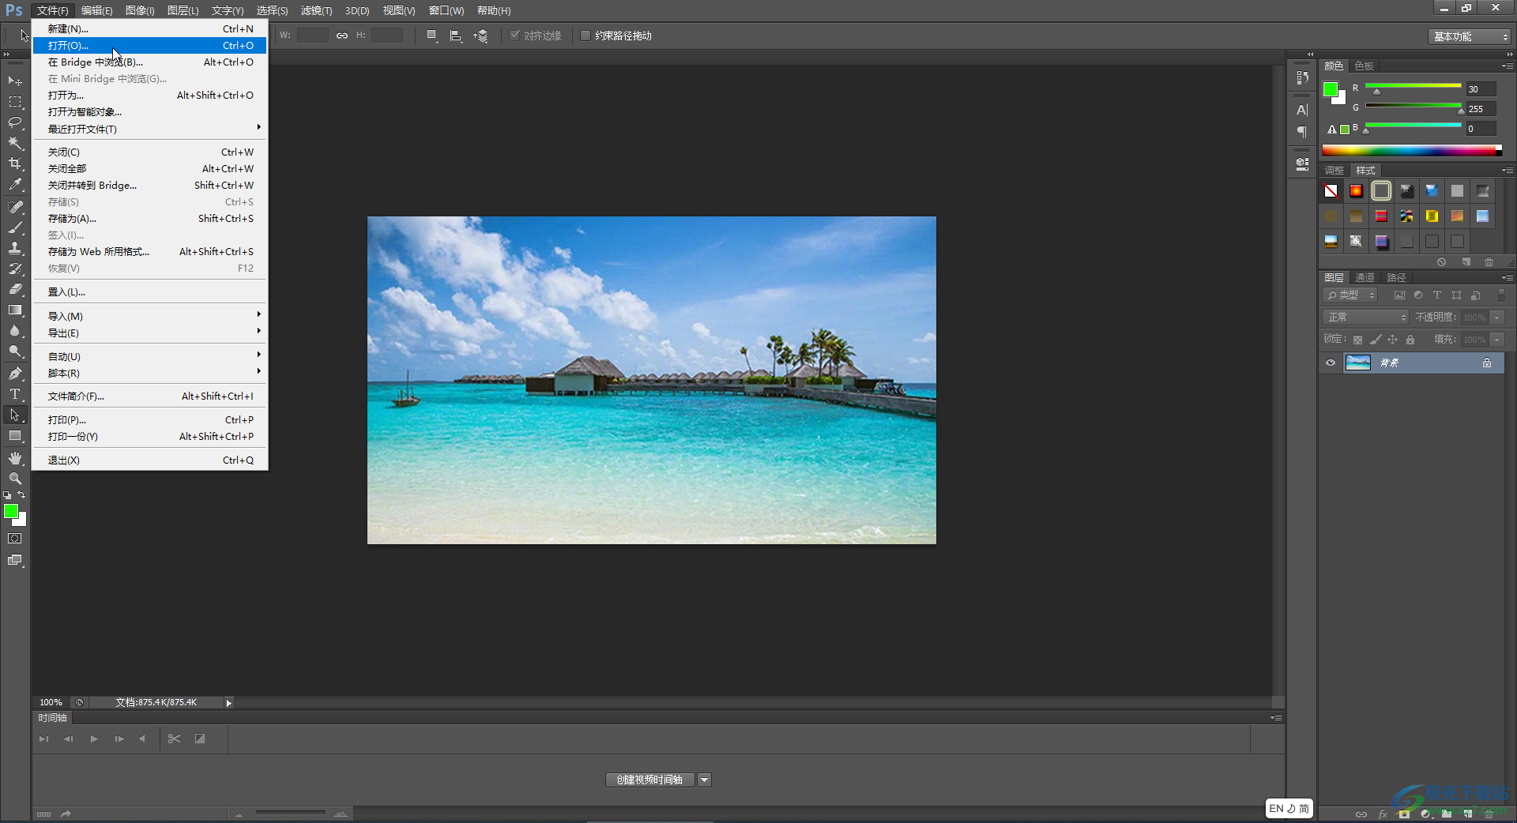Image resolution: width=1517 pixels, height=823 pixels.
Task: Select the Brush tool
Action: pos(15,227)
